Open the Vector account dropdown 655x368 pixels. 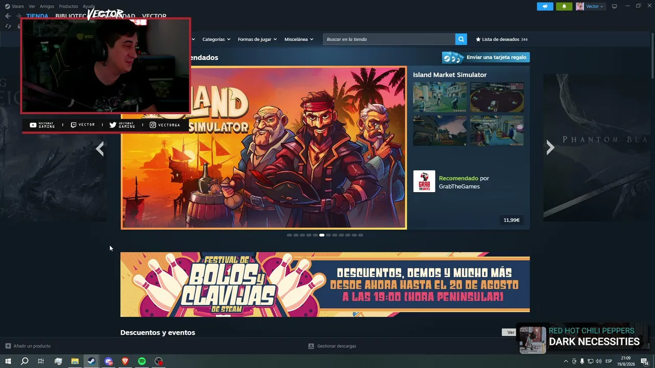click(595, 6)
